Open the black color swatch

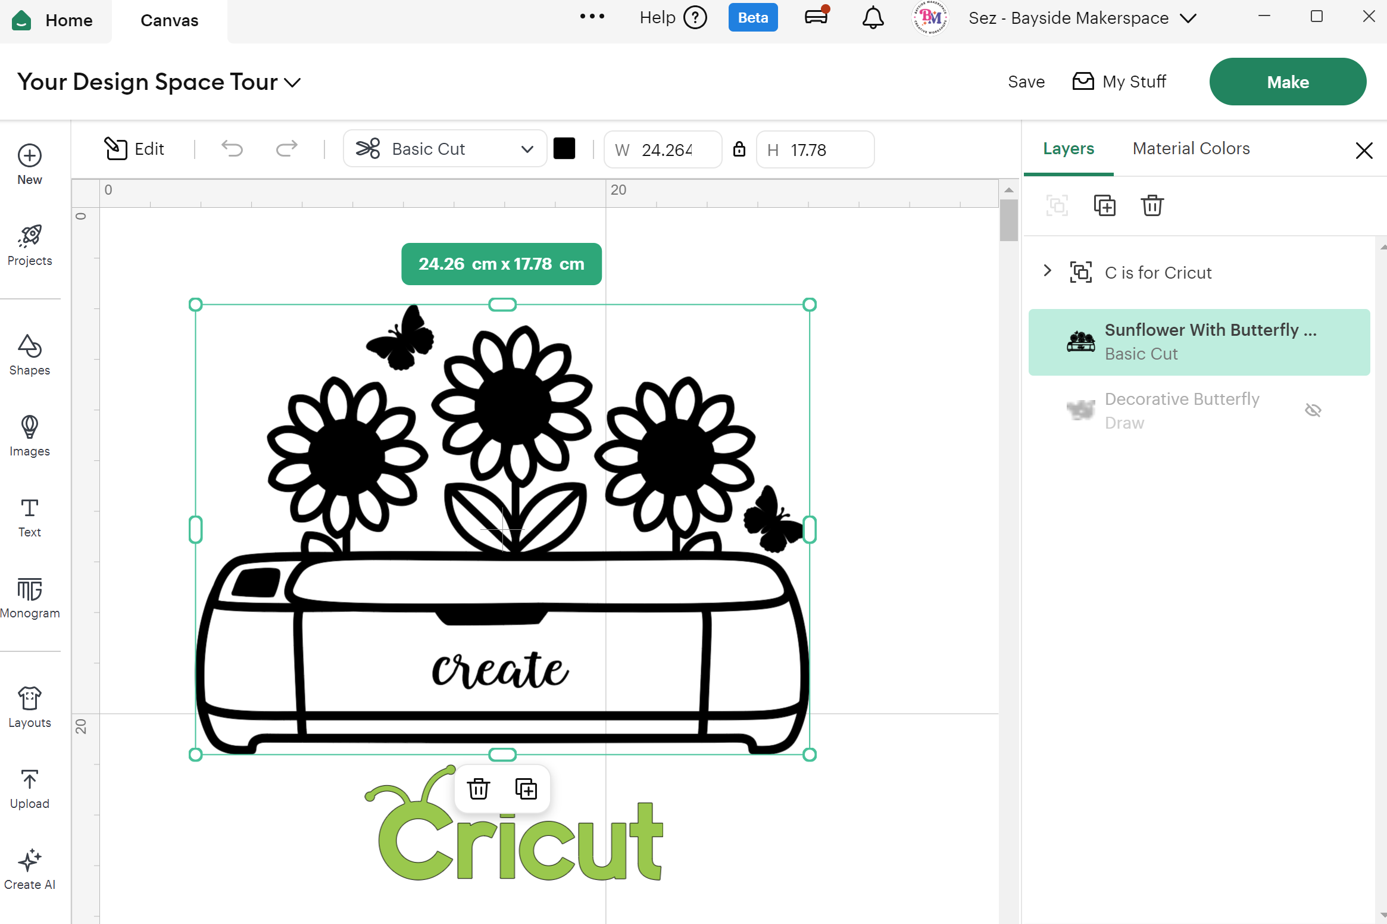pos(564,149)
